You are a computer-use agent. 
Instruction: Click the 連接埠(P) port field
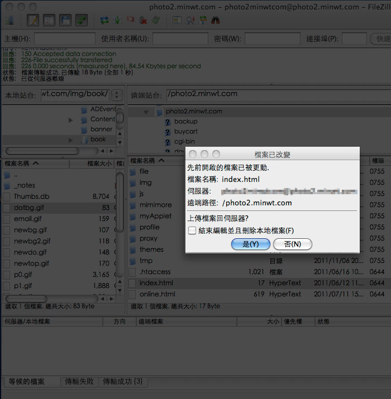pyautogui.click(x=354, y=39)
